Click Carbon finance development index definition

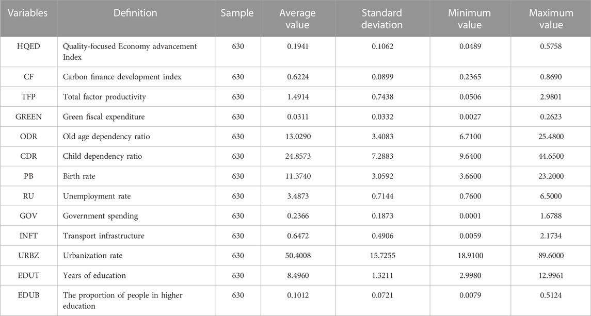122,77
